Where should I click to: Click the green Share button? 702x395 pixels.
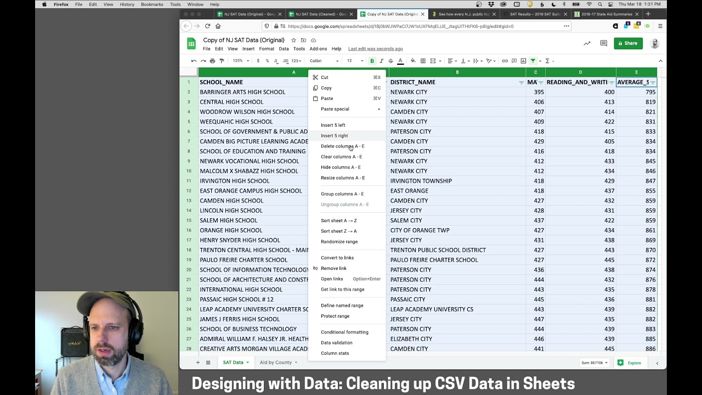(628, 43)
